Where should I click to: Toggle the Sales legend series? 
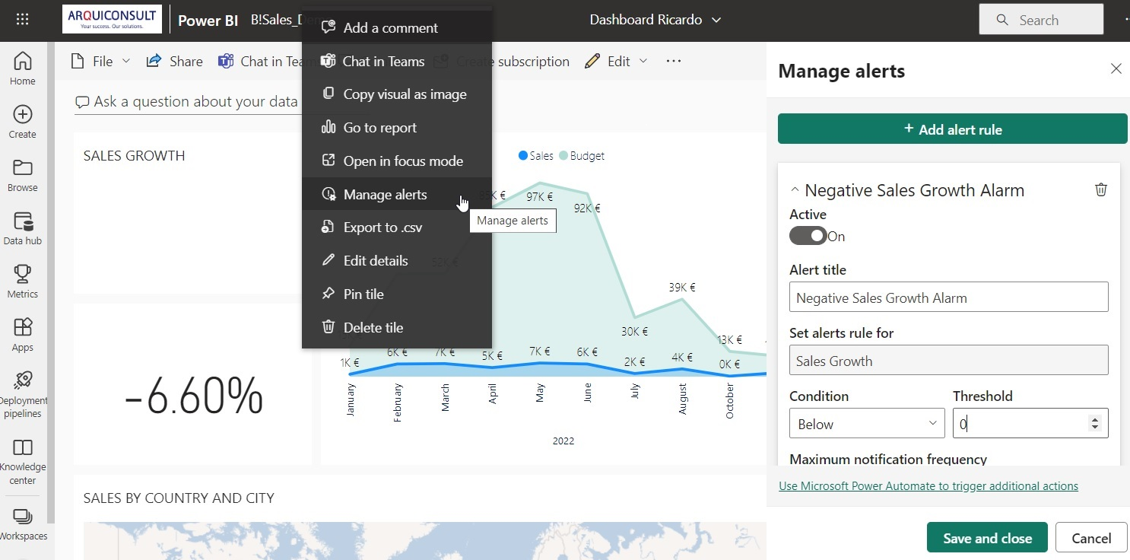536,156
